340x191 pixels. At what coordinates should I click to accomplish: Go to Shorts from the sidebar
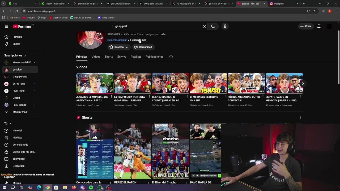pyautogui.click(x=20, y=44)
